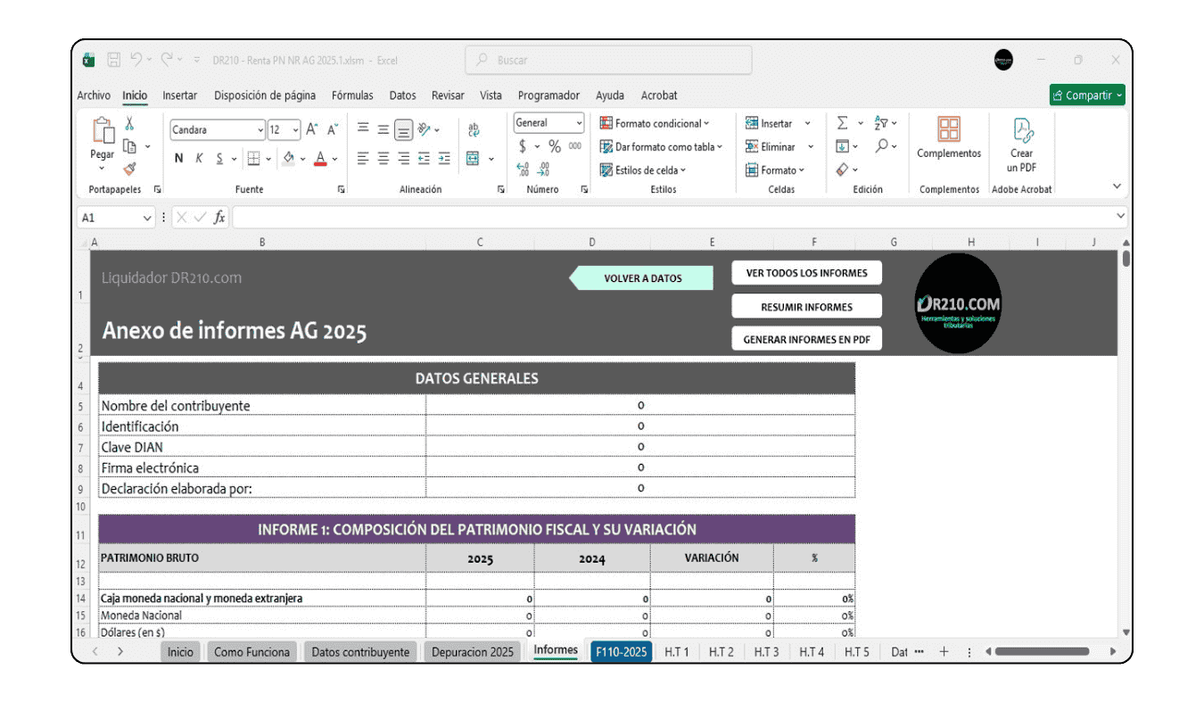
Task: Click the VOLVER A DATOS button
Action: 644,277
